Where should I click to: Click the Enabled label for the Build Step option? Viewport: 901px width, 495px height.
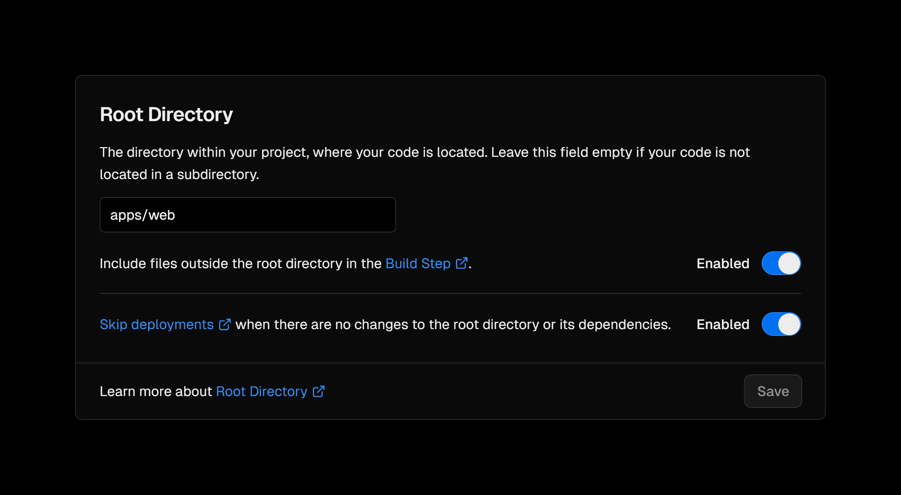pos(723,263)
